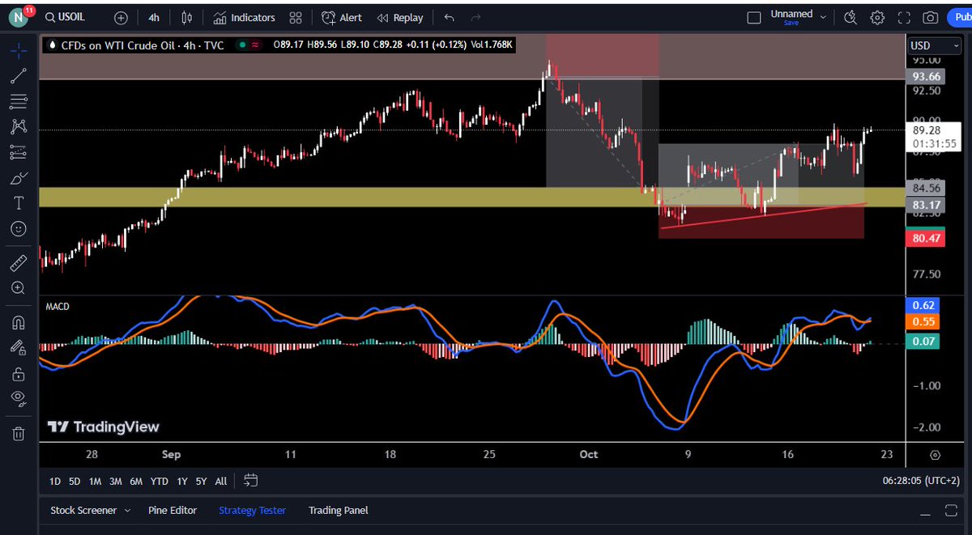Open TradingView logo link
Screen dimensions: 972x535
103,427
